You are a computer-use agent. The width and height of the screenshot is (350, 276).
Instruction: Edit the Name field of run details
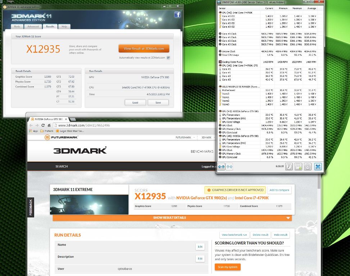point(200,247)
